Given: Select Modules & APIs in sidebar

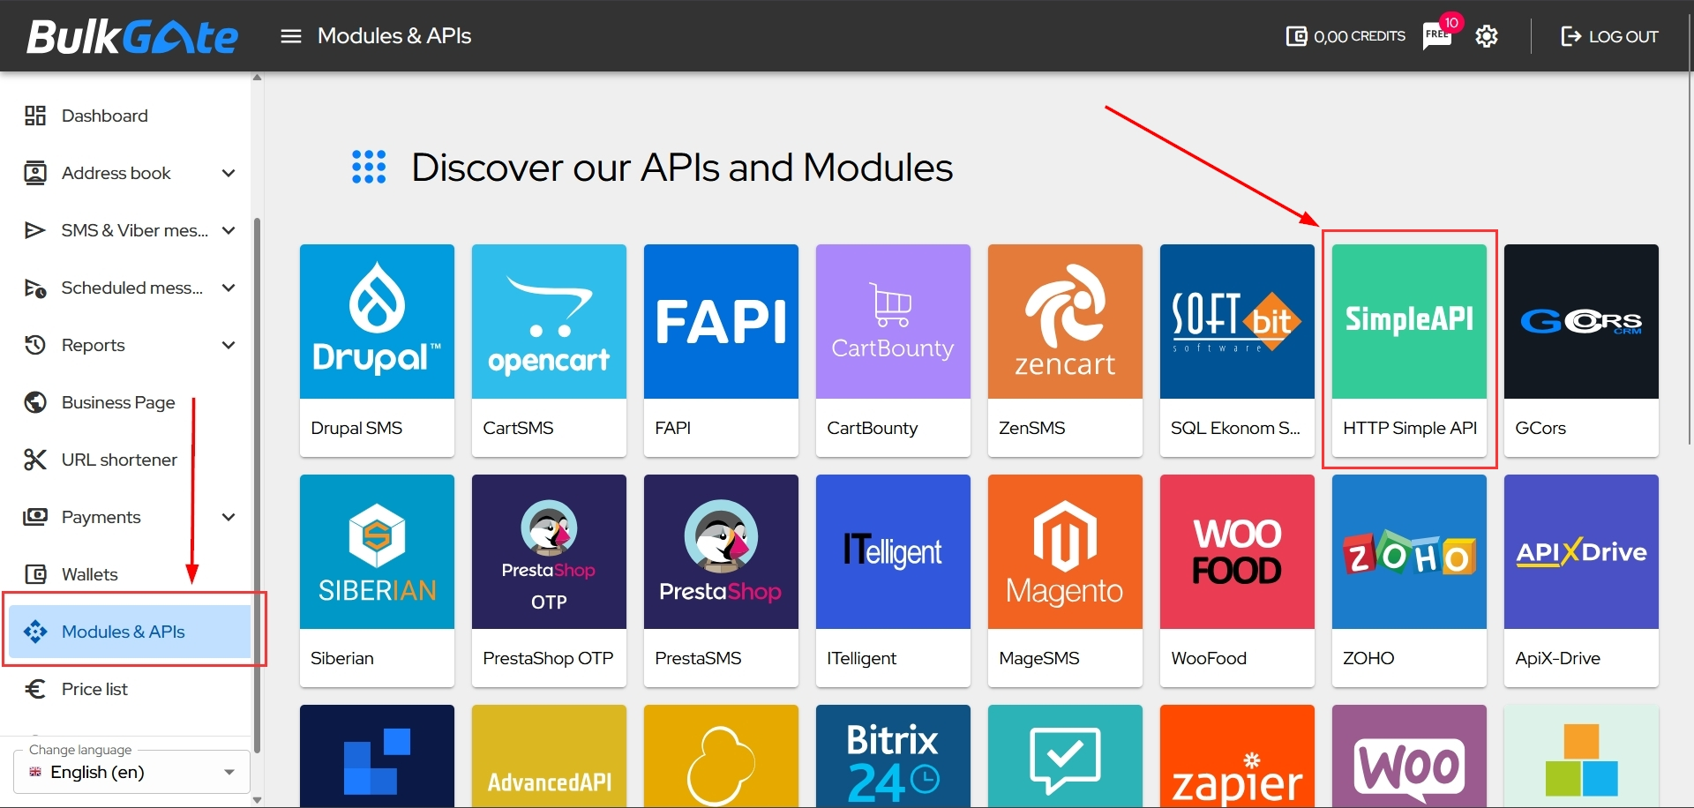Looking at the screenshot, I should tap(123, 632).
